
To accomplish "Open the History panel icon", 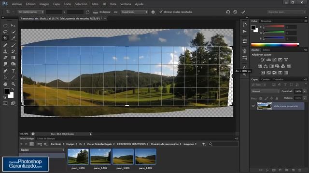I will (245, 25).
